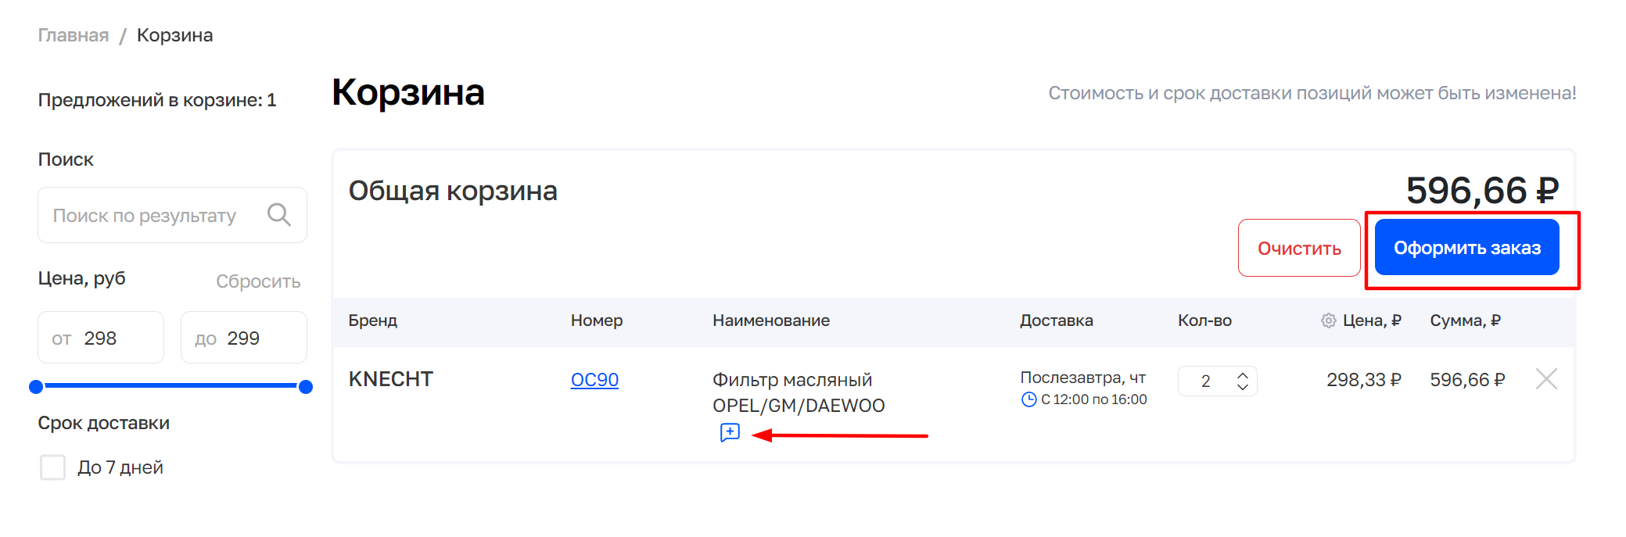
Task: Click the Поиск по результату search field
Action: point(149,215)
